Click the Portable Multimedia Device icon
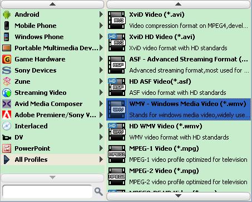The image size is (252, 202). point(7,48)
